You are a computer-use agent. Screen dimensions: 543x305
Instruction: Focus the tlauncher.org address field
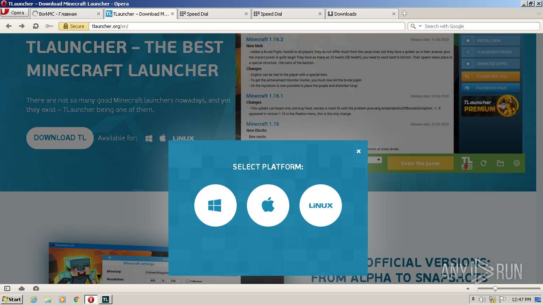(x=247, y=26)
